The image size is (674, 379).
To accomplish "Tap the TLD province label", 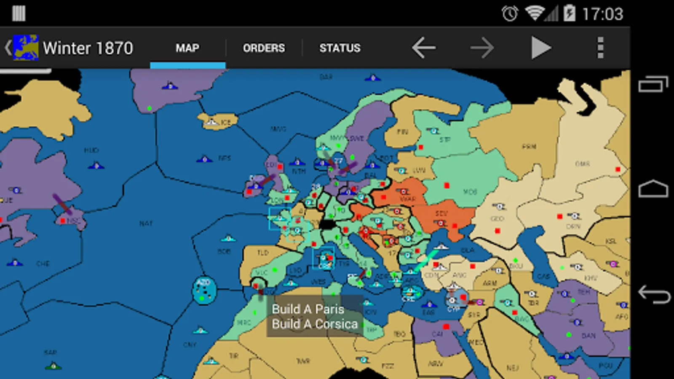I will click(263, 253).
